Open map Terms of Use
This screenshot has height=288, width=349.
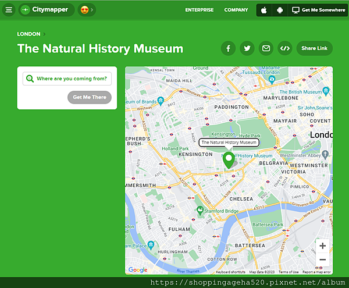289,272
